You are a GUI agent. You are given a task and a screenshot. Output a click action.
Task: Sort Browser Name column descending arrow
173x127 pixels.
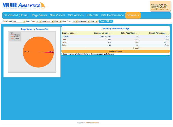pyautogui.click(x=78, y=33)
